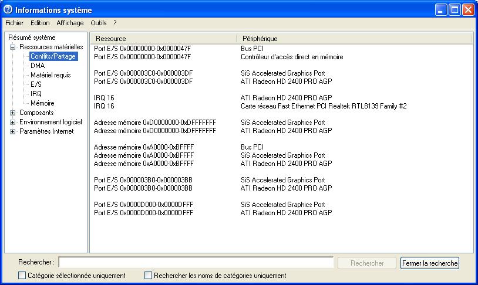Image resolution: width=478 pixels, height=285 pixels.
Task: Select DMA tree item
Action: coord(38,66)
